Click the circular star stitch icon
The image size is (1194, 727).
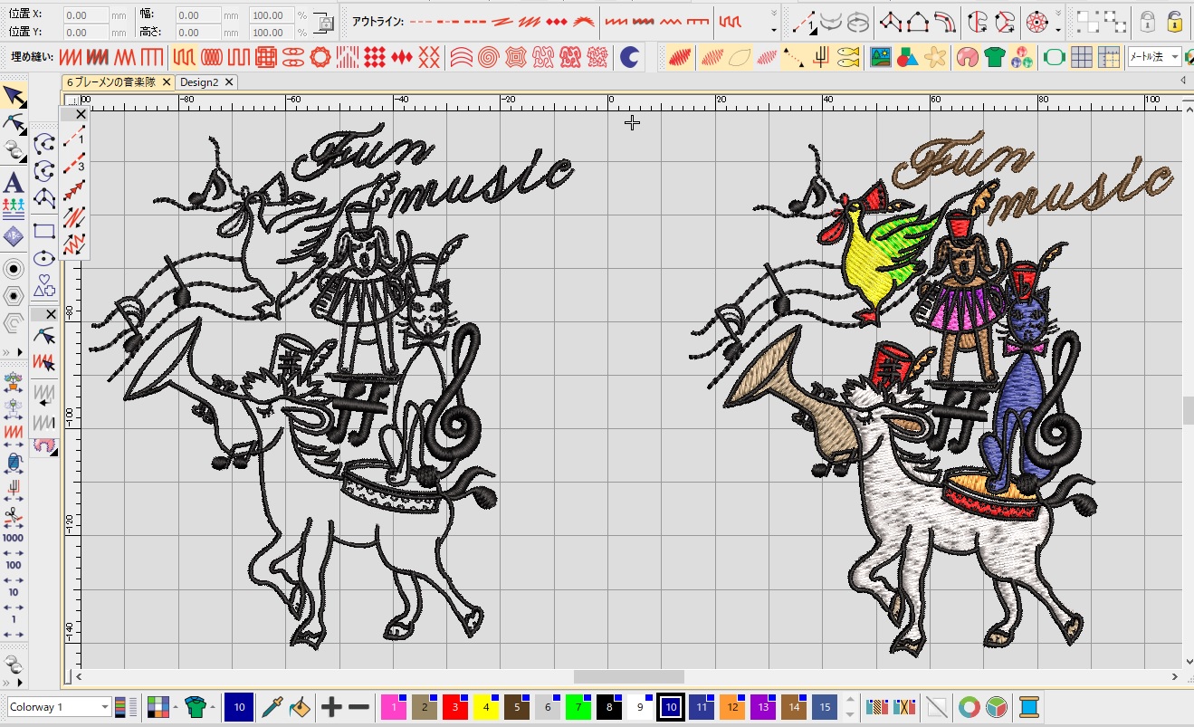point(1036,21)
